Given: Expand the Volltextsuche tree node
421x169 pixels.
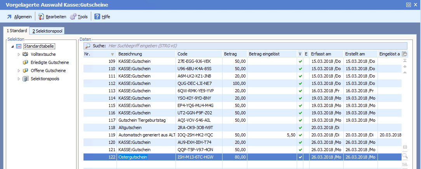Looking at the screenshot, I should 19,55.
